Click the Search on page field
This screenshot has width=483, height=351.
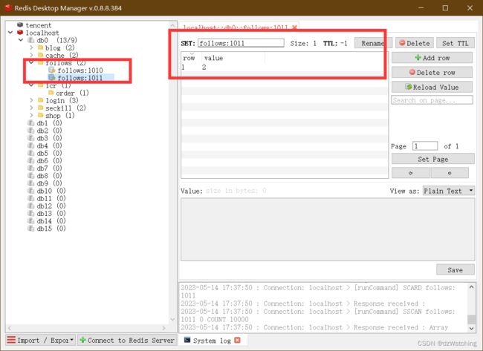[x=432, y=100]
